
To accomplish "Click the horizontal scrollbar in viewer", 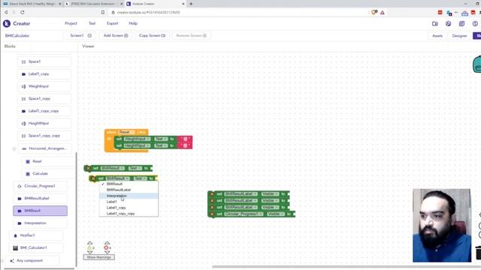I will click(346, 267).
